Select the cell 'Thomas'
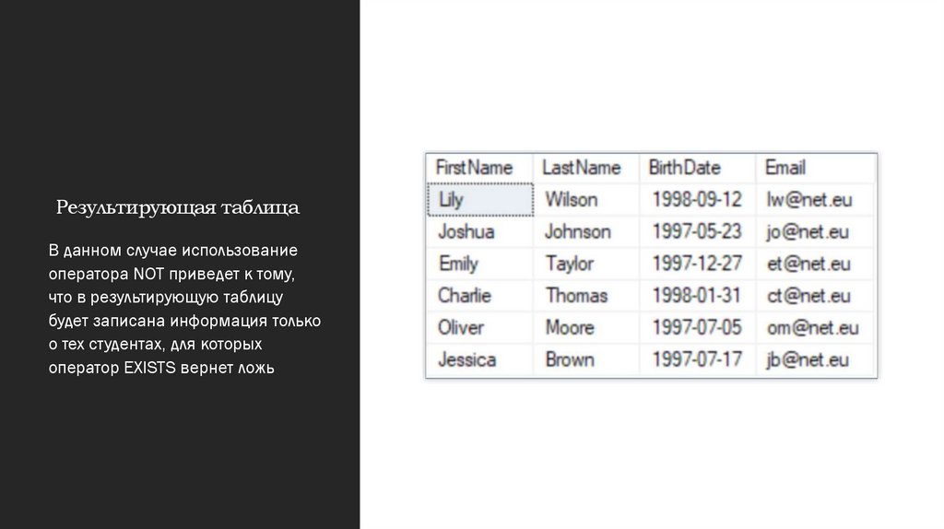944x529 pixels. pyautogui.click(x=585, y=296)
